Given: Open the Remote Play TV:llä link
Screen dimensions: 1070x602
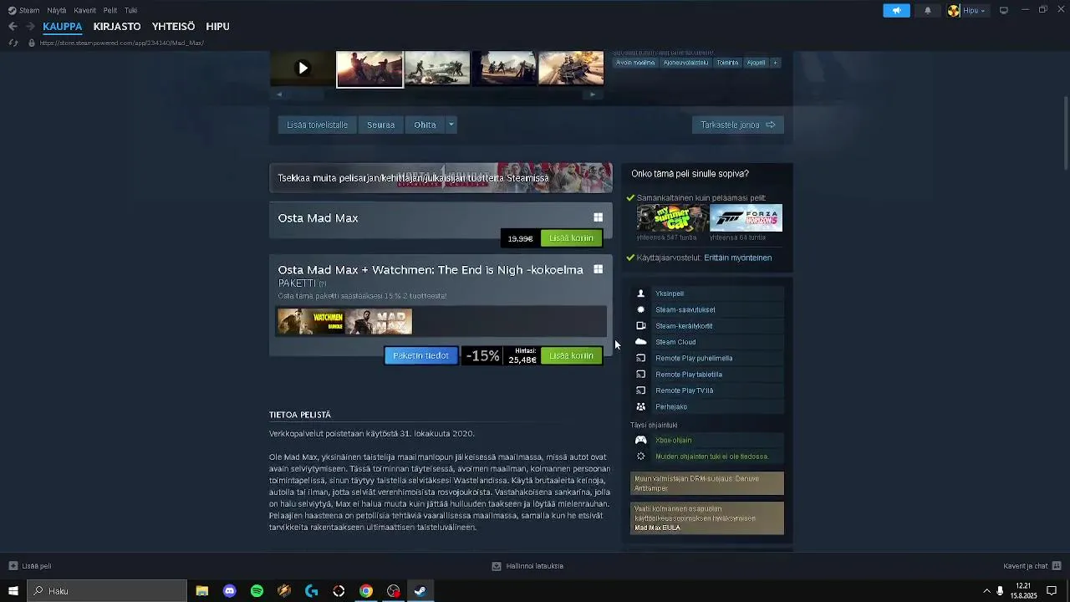Looking at the screenshot, I should pyautogui.click(x=684, y=390).
